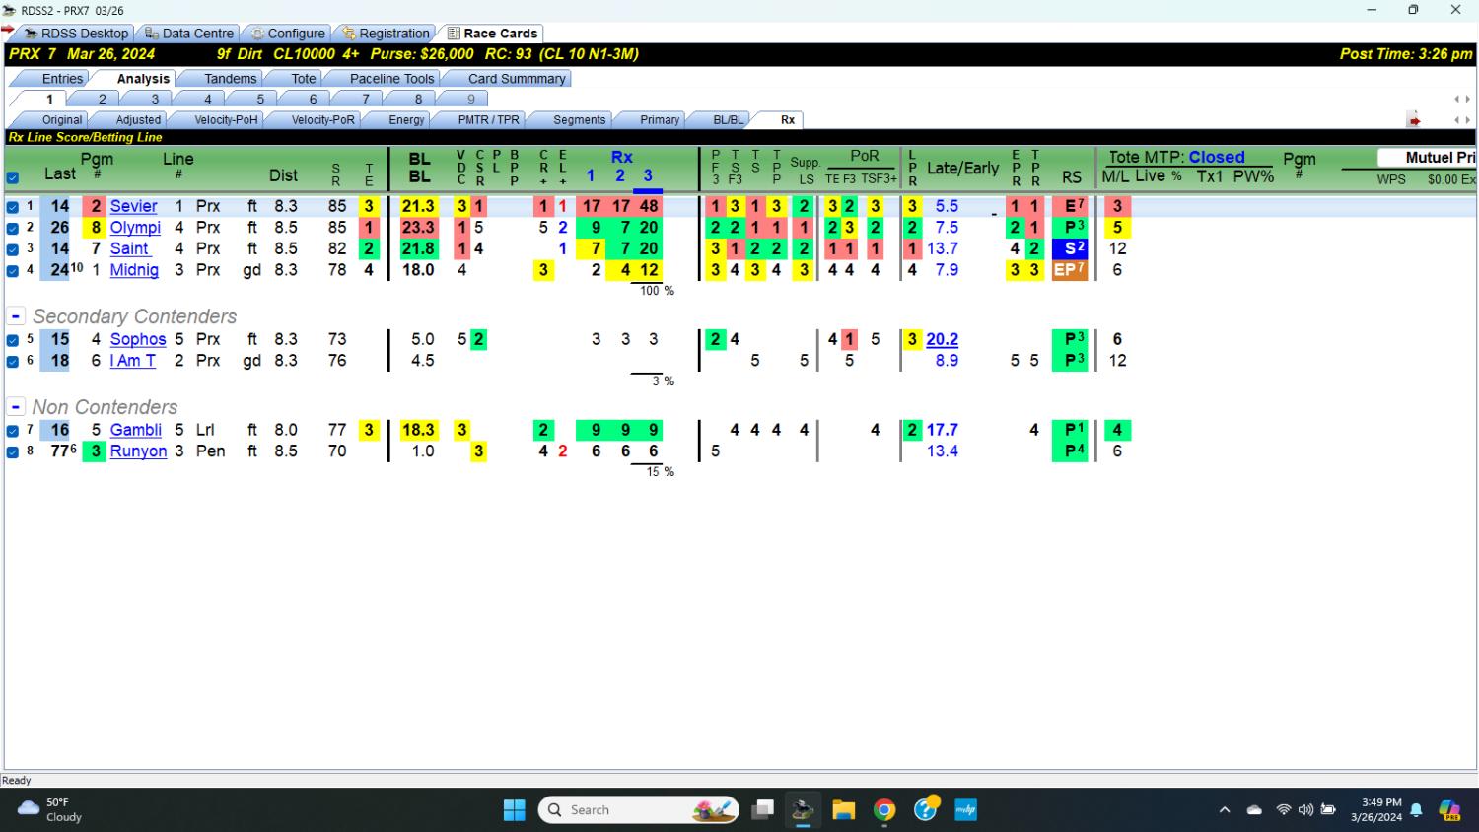This screenshot has height=832, width=1479.
Task: Select race 5 tab
Action: [260, 99]
